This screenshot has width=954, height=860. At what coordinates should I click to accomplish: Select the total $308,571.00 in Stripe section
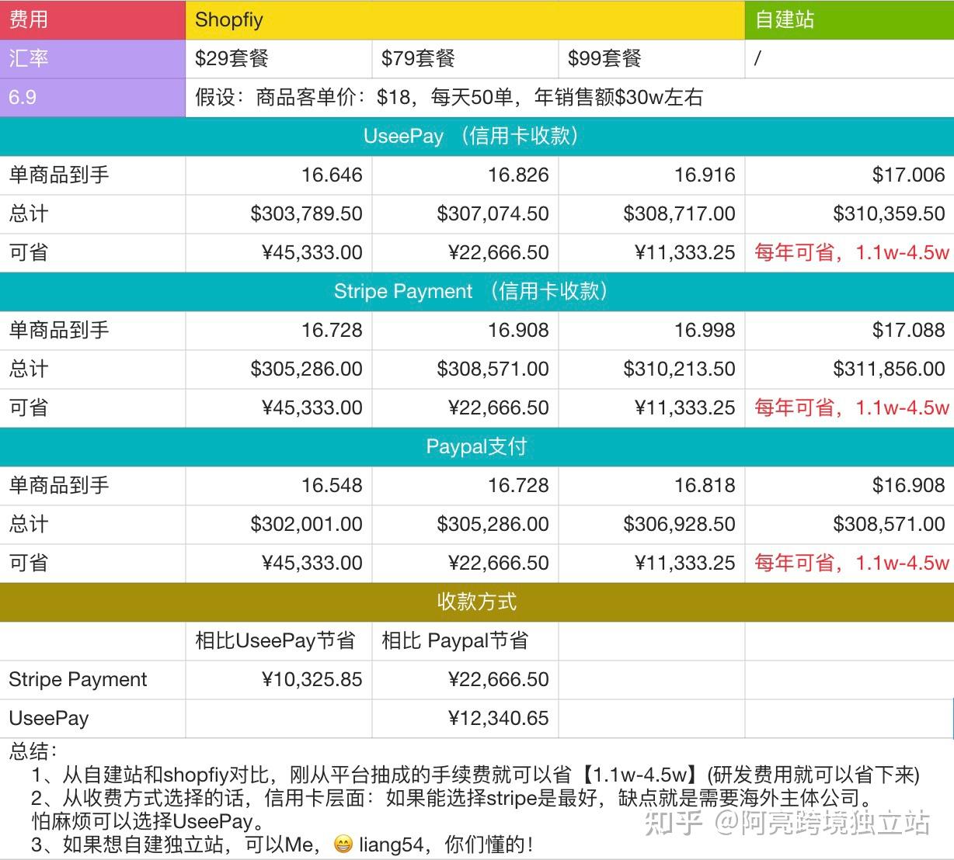coord(493,369)
